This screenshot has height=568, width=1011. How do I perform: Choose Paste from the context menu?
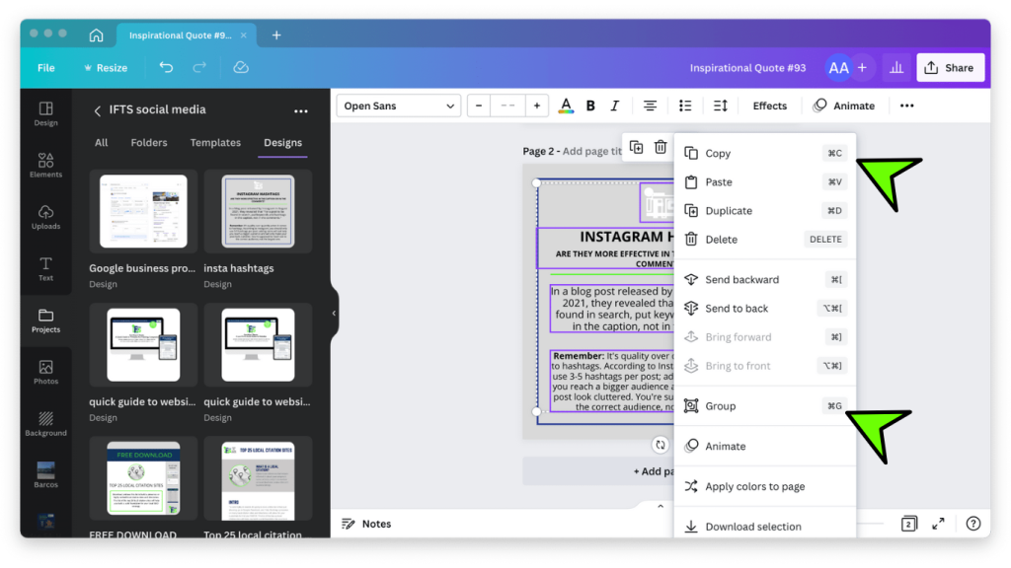click(765, 181)
